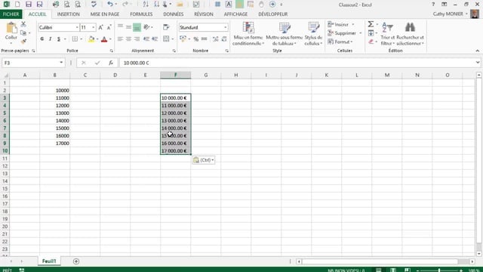Click the percent style icon
Image resolution: width=483 pixels, height=272 pixels.
(x=196, y=39)
